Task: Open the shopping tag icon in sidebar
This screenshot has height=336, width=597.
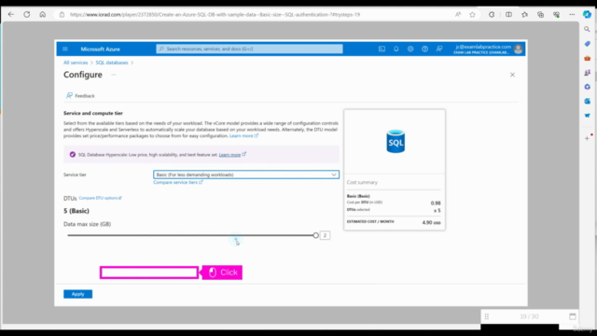Action: [587, 44]
